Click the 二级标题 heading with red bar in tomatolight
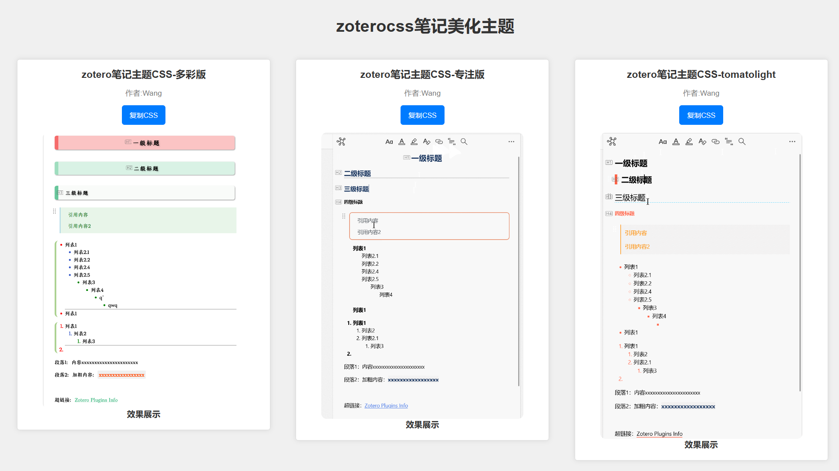Screen dimensions: 839x471 (636, 180)
